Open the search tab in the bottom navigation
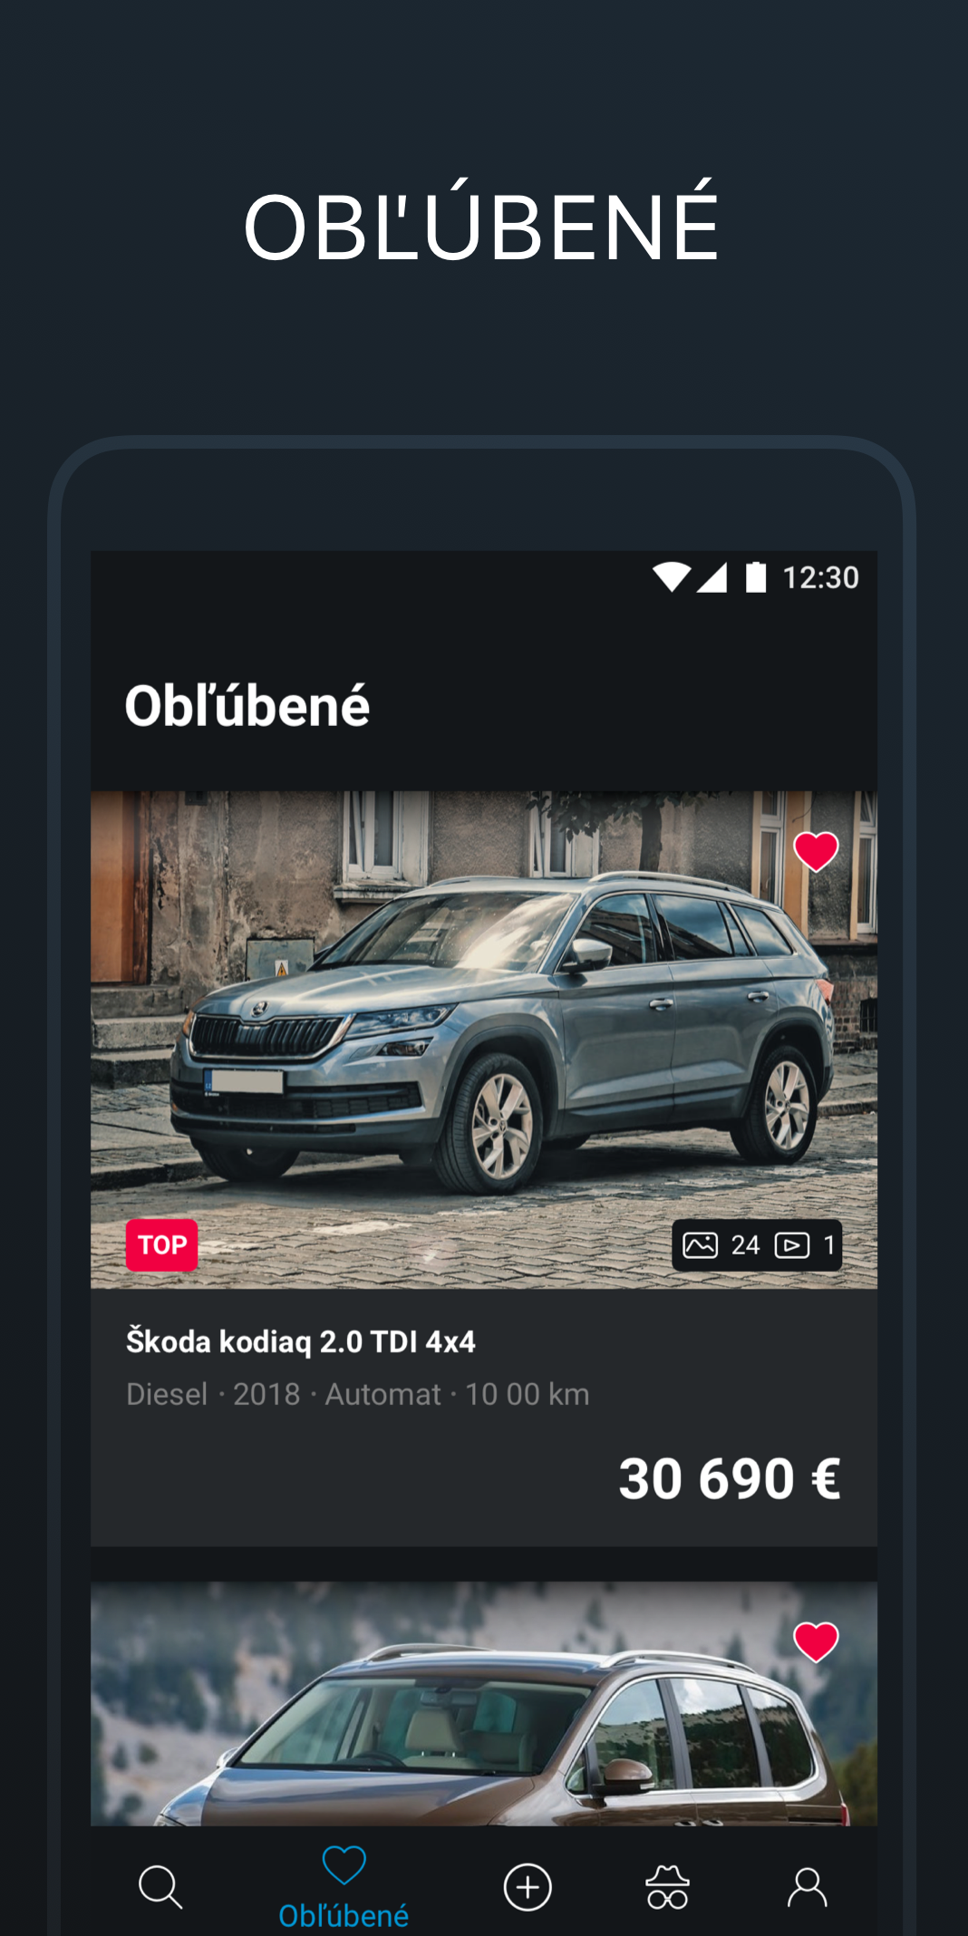This screenshot has height=1936, width=968. (160, 1888)
